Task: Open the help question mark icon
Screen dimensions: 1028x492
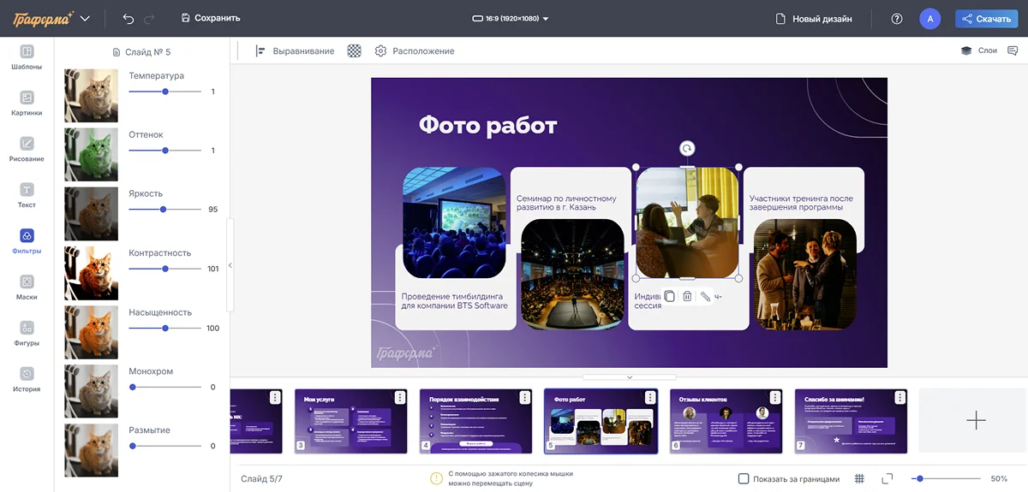Action: coord(897,18)
